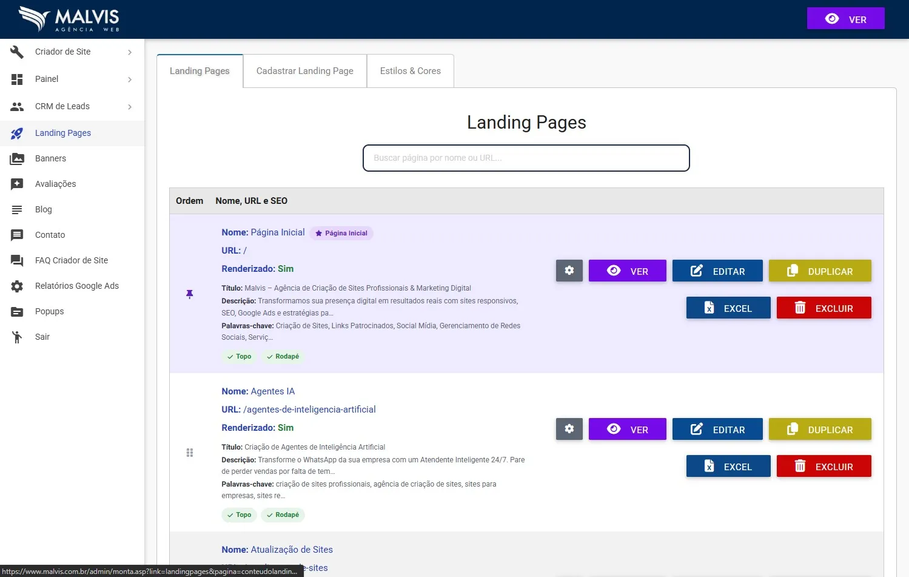The image size is (909, 577).
Task: Click the lines icon beside Blog
Action: (17, 209)
